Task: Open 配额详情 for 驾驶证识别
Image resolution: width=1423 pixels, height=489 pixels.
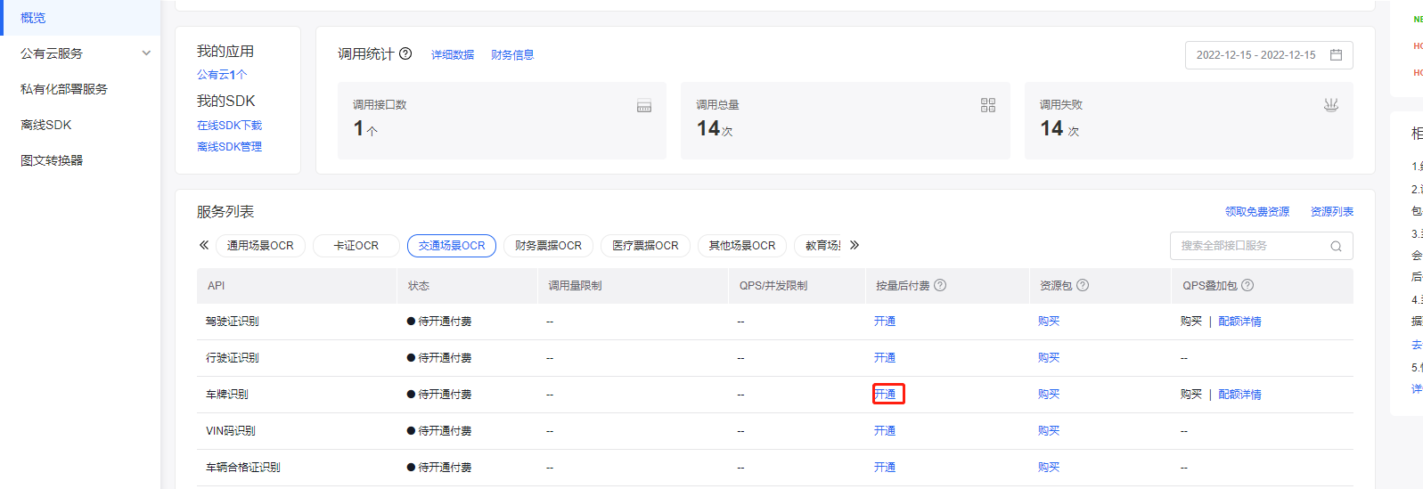Action: coord(1239,322)
